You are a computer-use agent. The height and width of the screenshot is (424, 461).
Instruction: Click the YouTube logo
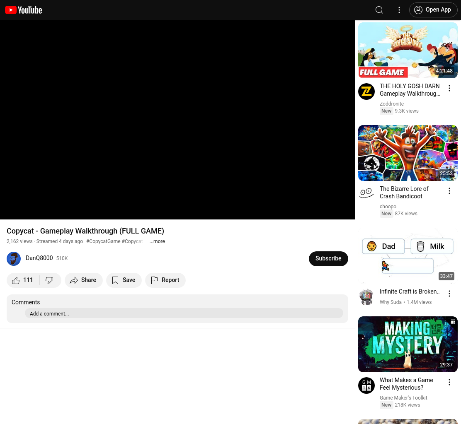click(24, 10)
